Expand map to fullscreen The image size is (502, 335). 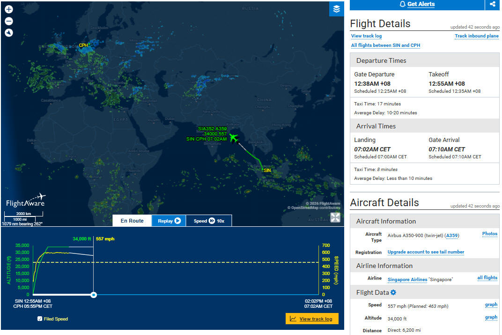point(335,217)
